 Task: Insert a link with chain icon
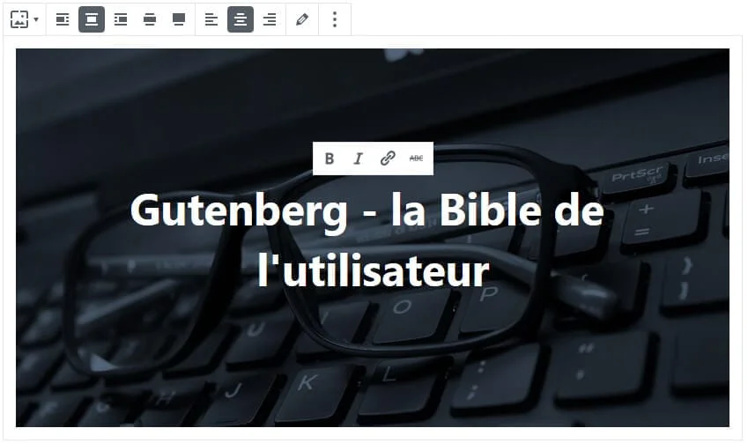pyautogui.click(x=388, y=159)
